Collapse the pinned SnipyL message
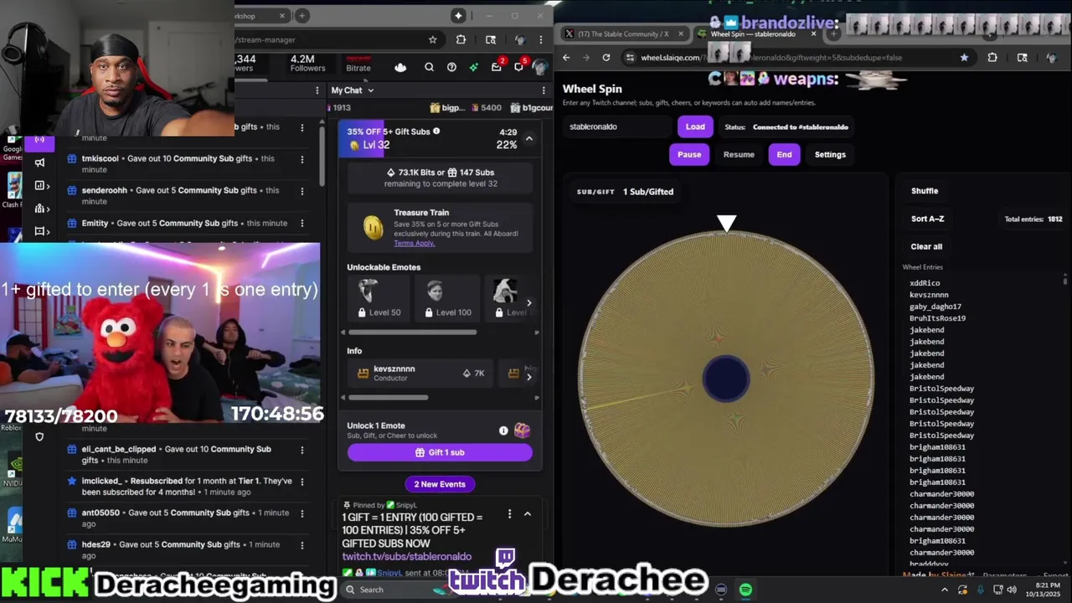 pos(528,513)
